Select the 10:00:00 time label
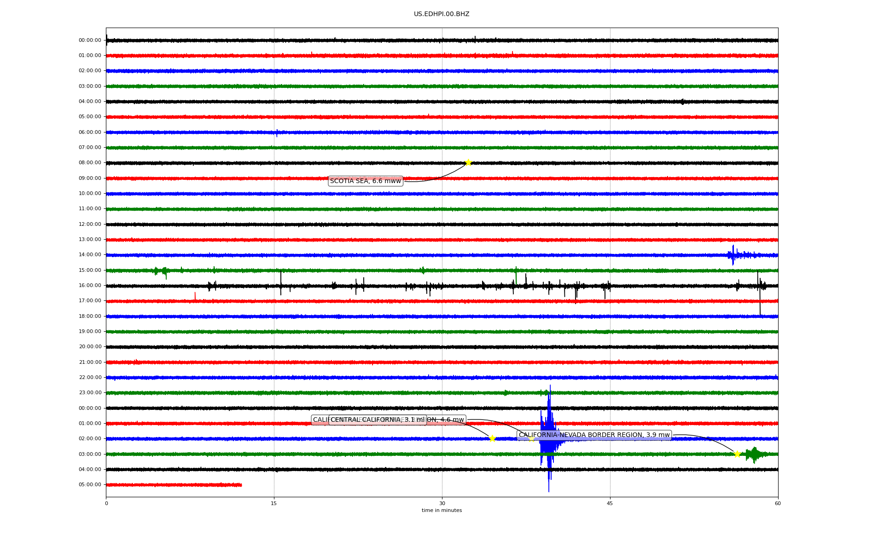 pos(90,194)
